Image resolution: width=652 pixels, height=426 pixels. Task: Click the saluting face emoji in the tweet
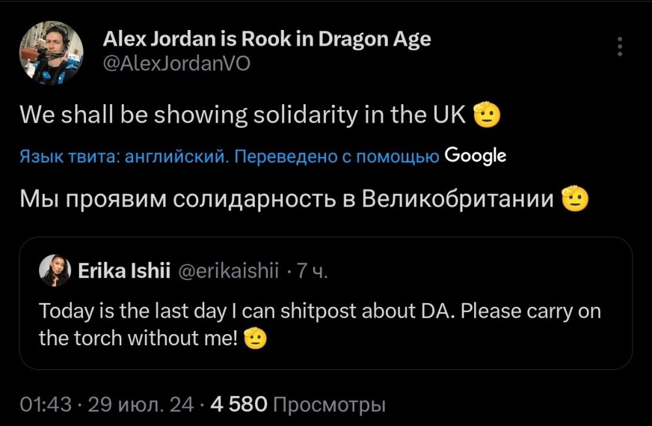[x=488, y=114]
